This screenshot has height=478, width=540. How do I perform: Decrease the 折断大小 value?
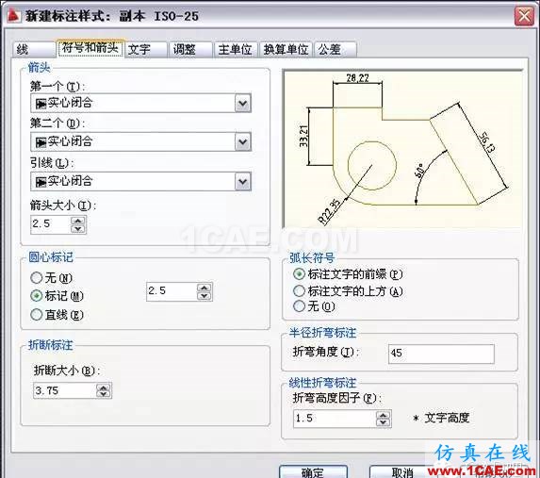104,395
